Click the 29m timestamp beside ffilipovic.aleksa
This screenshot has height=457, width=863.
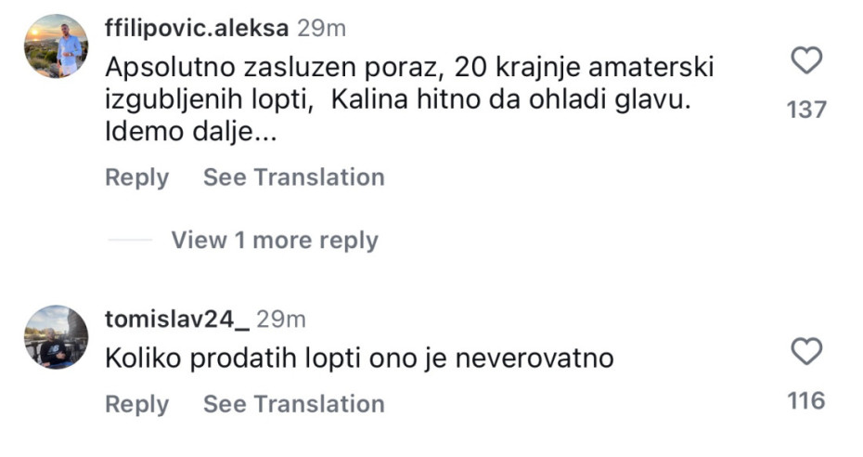[321, 28]
